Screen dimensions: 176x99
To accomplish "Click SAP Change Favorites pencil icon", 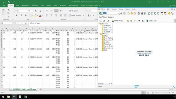I will click(134, 21).
